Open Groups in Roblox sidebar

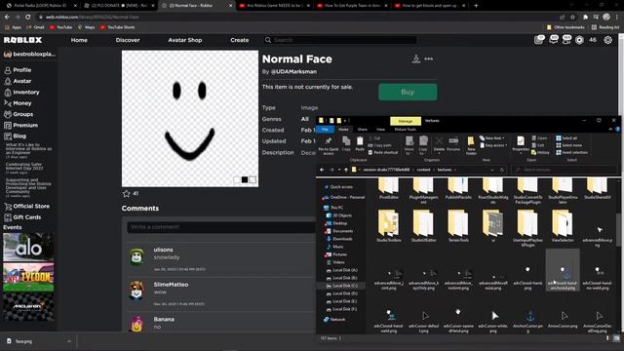[19, 114]
